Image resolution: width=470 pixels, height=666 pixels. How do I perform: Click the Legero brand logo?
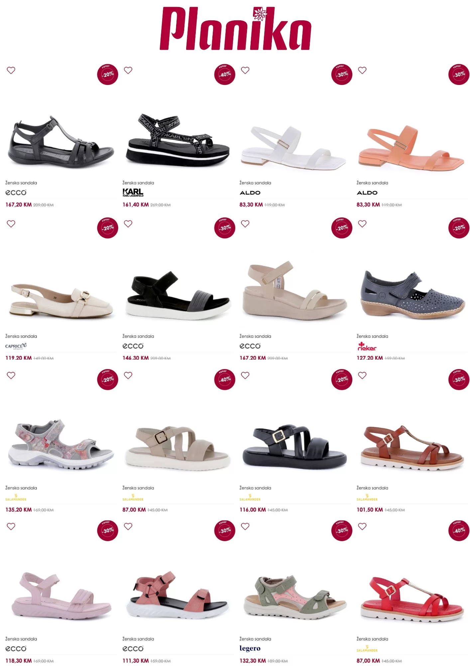click(250, 648)
